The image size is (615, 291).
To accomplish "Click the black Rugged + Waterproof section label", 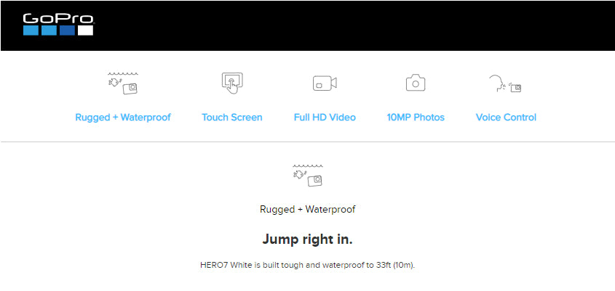I will [x=307, y=209].
